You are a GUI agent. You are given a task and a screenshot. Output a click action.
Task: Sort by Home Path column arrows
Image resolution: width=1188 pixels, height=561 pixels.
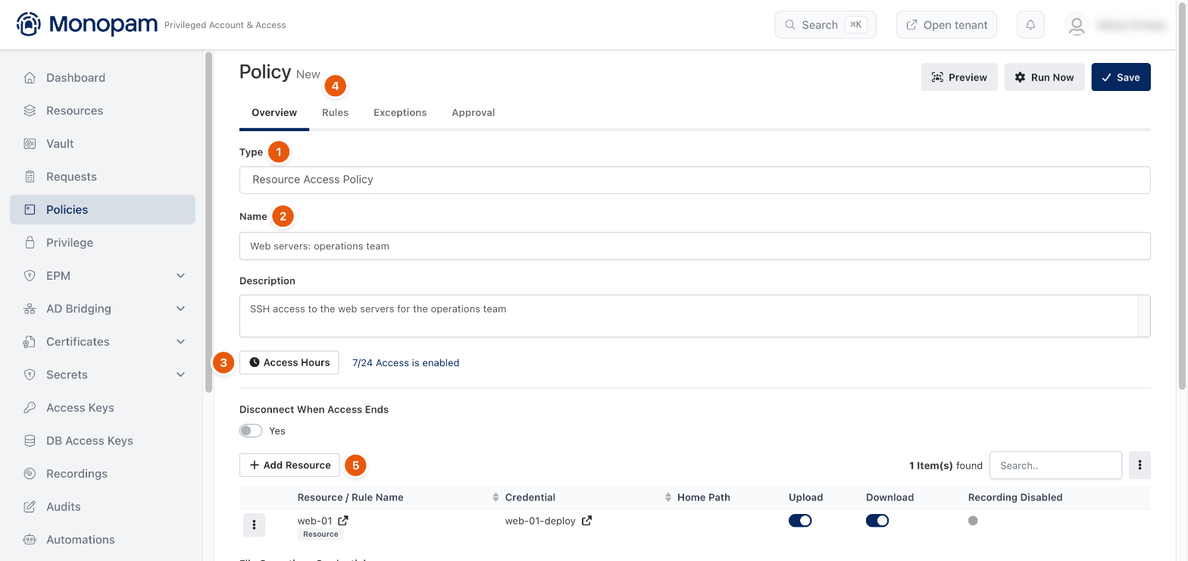[x=668, y=497]
